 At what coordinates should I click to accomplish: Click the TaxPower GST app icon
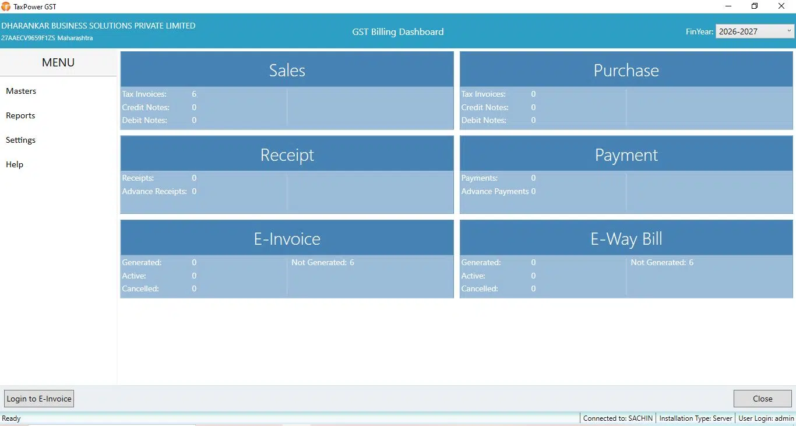point(6,6)
